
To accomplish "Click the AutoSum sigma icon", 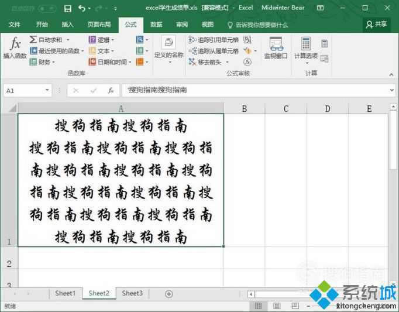I will click(x=33, y=40).
